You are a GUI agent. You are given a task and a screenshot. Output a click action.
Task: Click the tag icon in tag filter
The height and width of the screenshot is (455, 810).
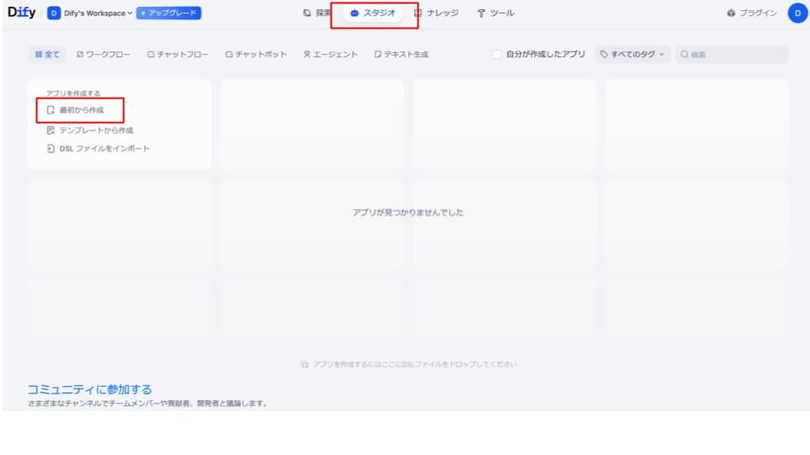click(605, 55)
